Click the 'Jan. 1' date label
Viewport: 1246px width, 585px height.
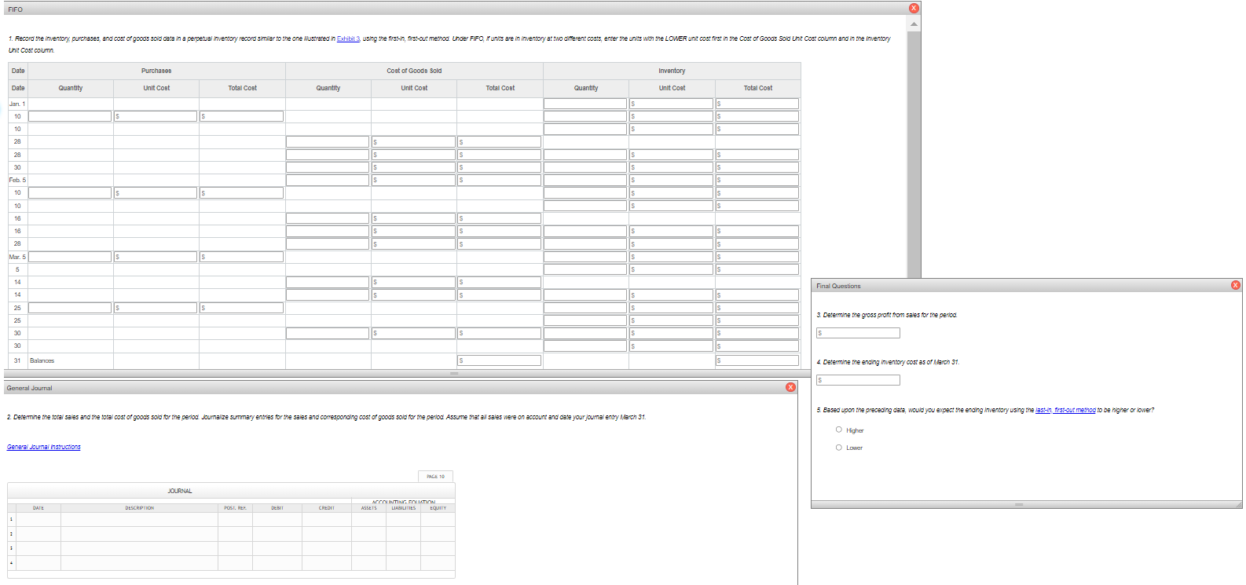17,104
